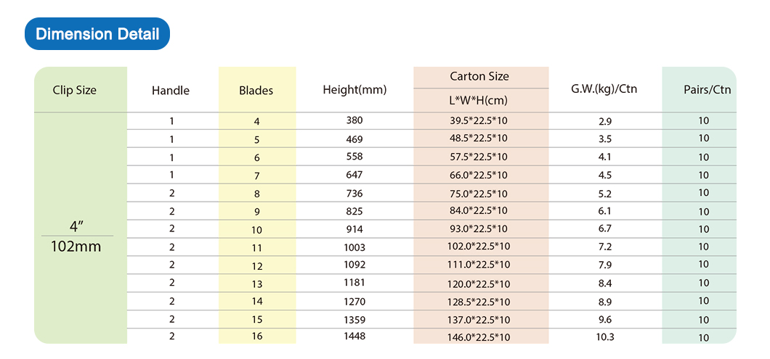This screenshot has height=359, width=770.
Task: Select the G.W.(kg)/Ctn column header
Action: (x=604, y=90)
